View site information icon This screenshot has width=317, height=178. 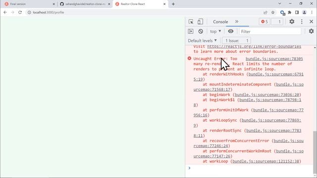(x=29, y=12)
